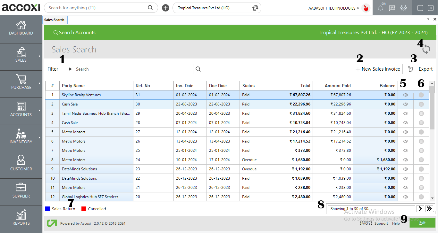Click Search Accounts in the green bar
This screenshot has height=233, width=438.
click(x=74, y=33)
